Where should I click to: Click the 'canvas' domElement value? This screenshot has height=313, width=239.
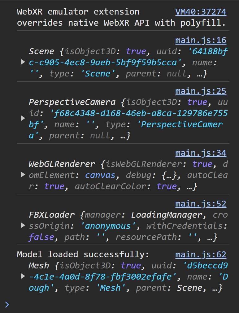tap(100, 175)
